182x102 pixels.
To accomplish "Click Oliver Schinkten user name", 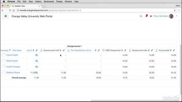I will tap(161, 16).
